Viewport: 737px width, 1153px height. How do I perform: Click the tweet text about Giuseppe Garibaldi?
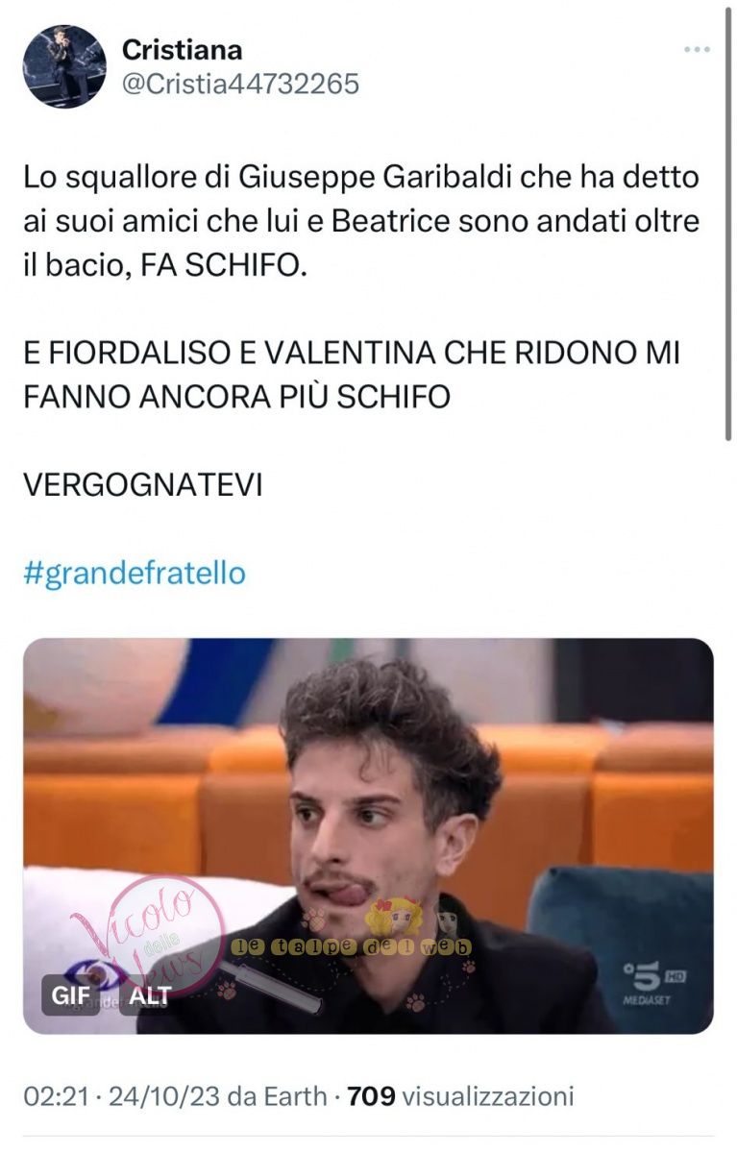click(362, 221)
